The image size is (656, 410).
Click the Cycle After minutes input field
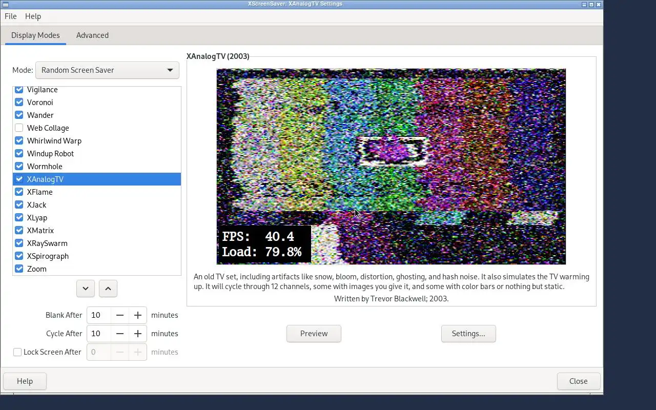[99, 334]
